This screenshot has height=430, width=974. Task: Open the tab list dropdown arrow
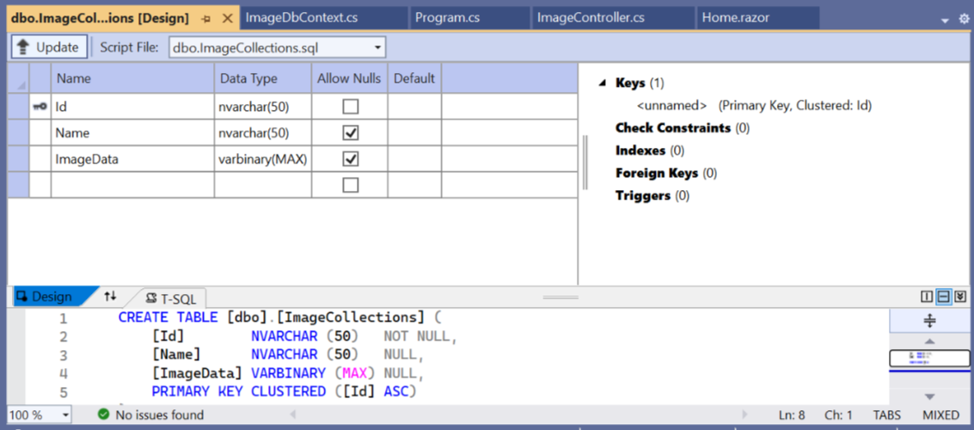pos(946,21)
